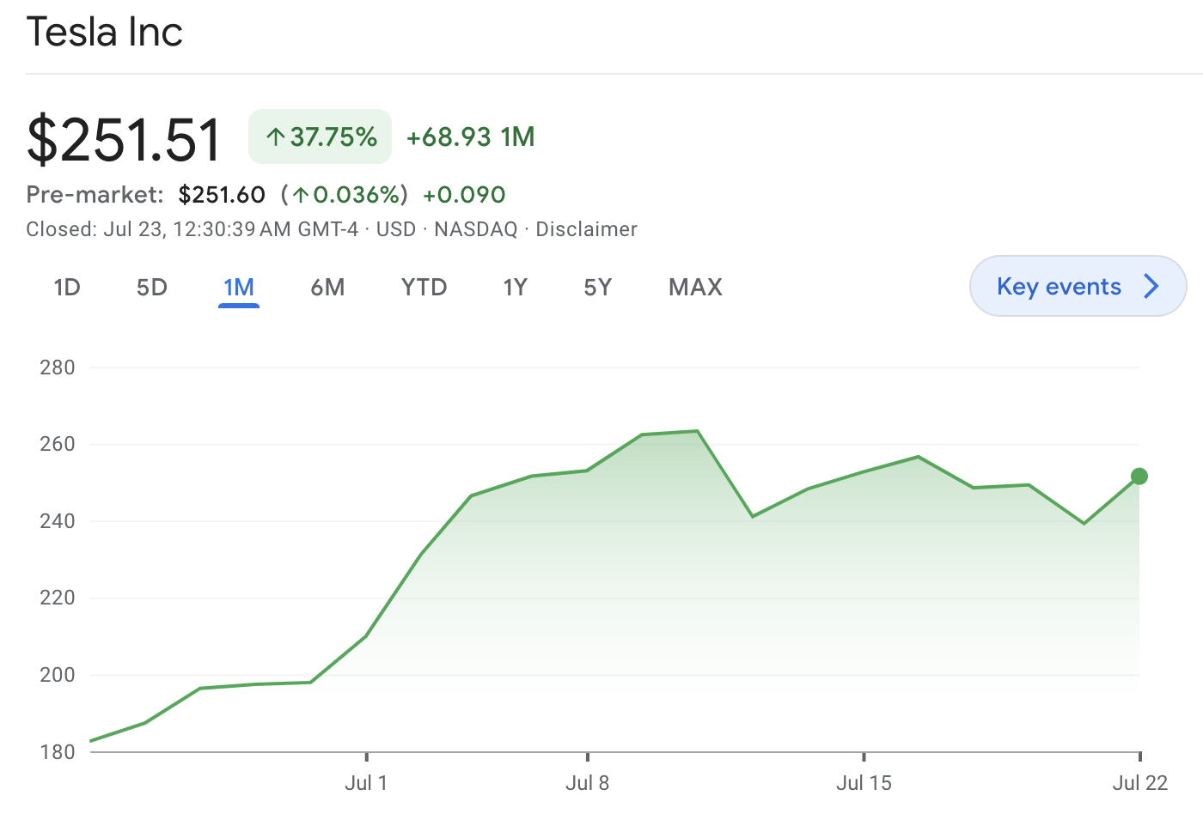Select the 1Y time range
The image size is (1203, 826).
(515, 288)
